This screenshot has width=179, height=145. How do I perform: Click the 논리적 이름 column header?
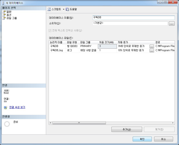57,42
